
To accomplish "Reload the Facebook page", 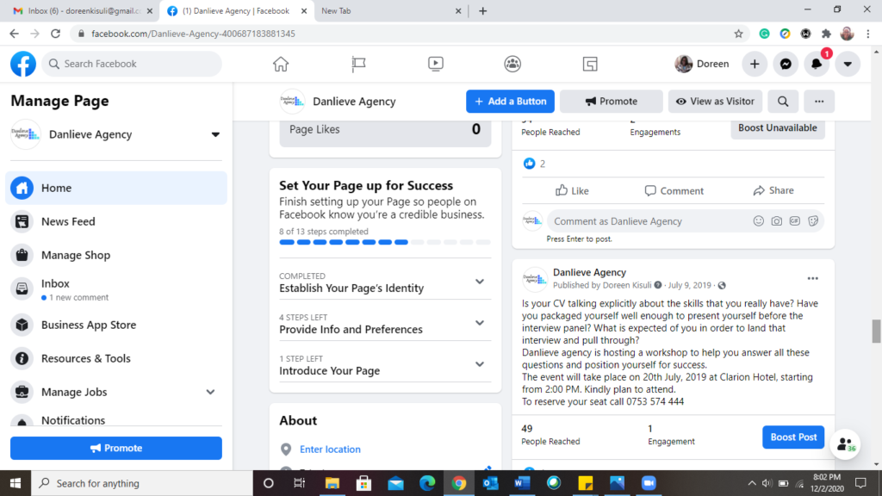I will 56,34.
